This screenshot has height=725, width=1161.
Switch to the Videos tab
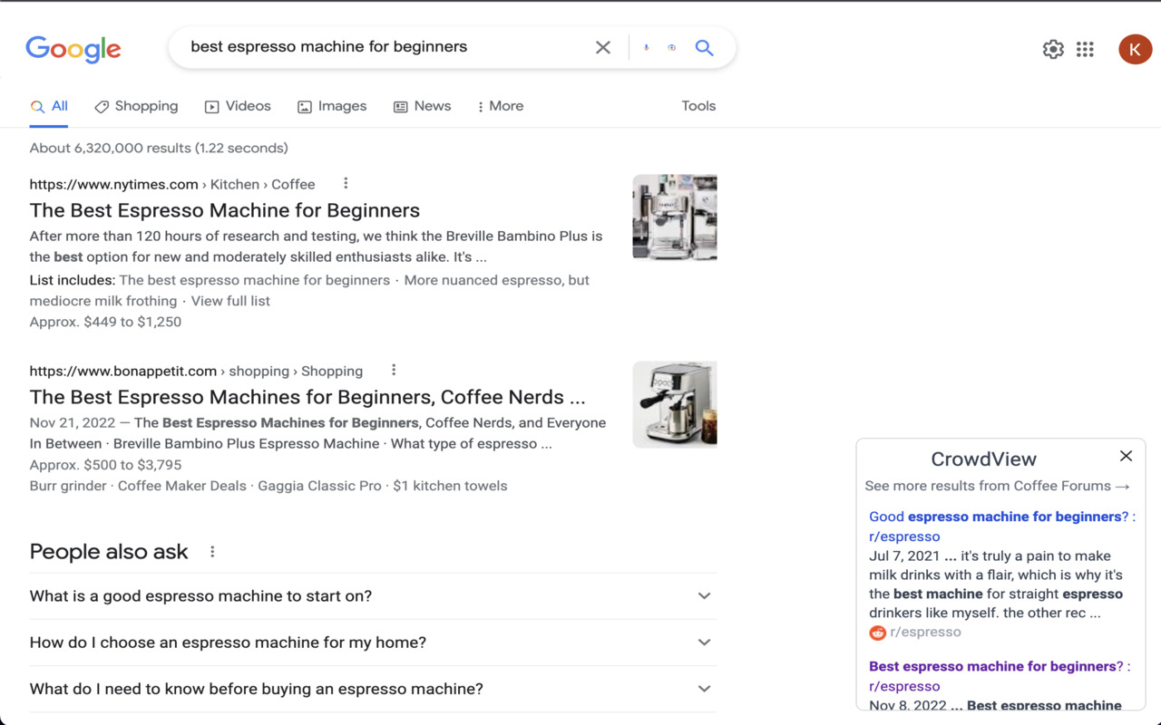[x=238, y=106]
